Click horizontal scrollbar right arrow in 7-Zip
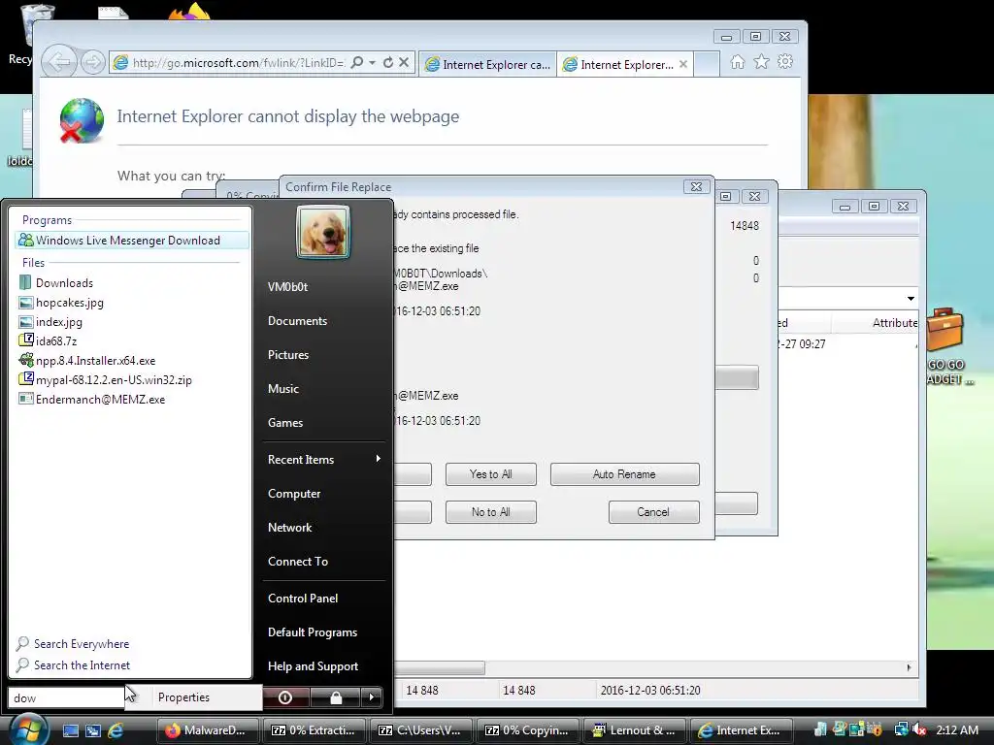The width and height of the screenshot is (994, 745). 909,667
